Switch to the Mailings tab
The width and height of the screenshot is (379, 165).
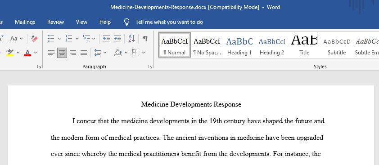25,22
